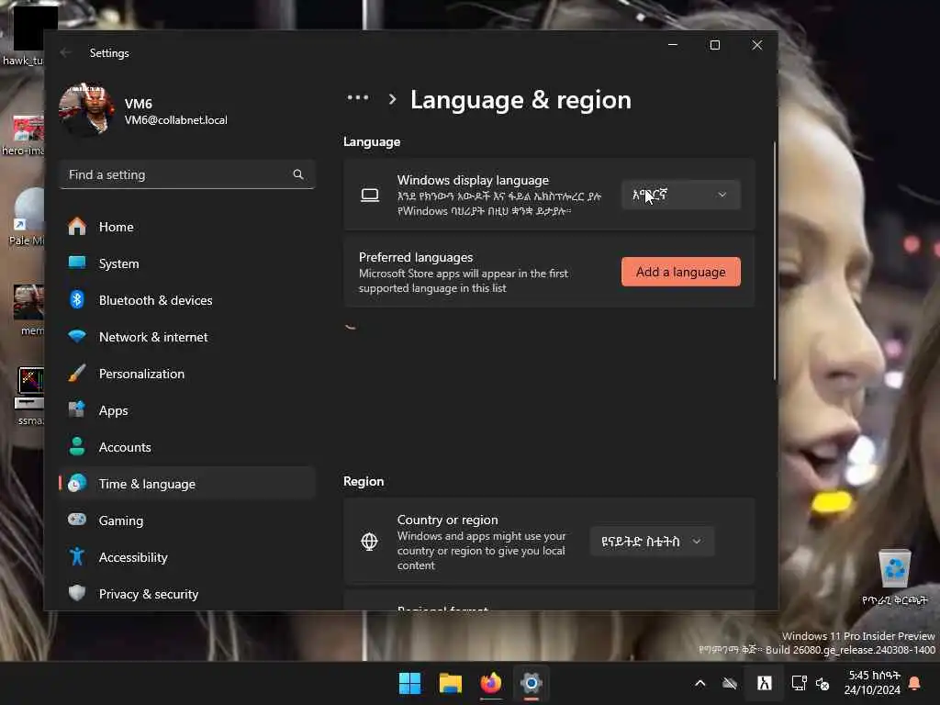Click the Gaming controller icon
Screen dimensions: 940x705
77,520
